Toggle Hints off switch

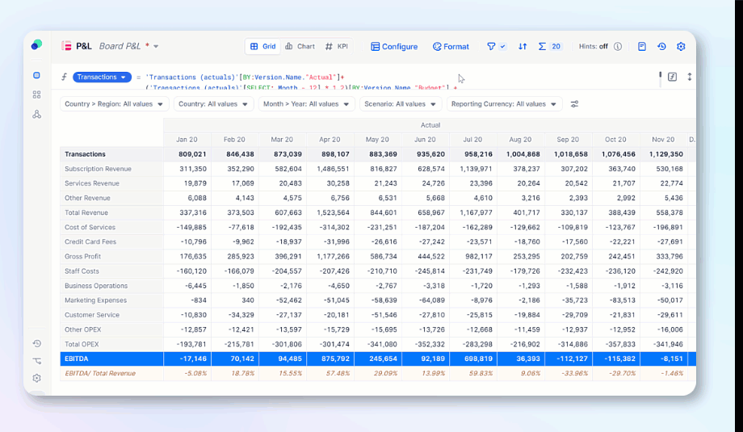point(594,46)
